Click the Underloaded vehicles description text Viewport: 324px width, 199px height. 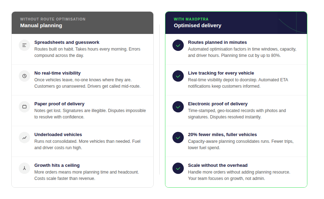coord(87,145)
